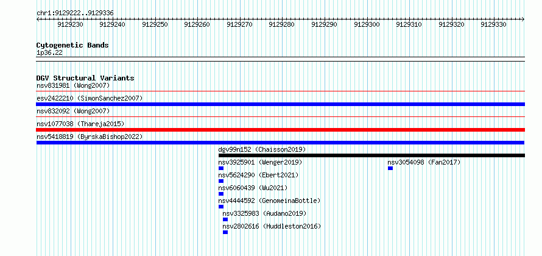Click the thin red nsv832092 feature line
Screen dimensions: 542x256
(x=281, y=117)
